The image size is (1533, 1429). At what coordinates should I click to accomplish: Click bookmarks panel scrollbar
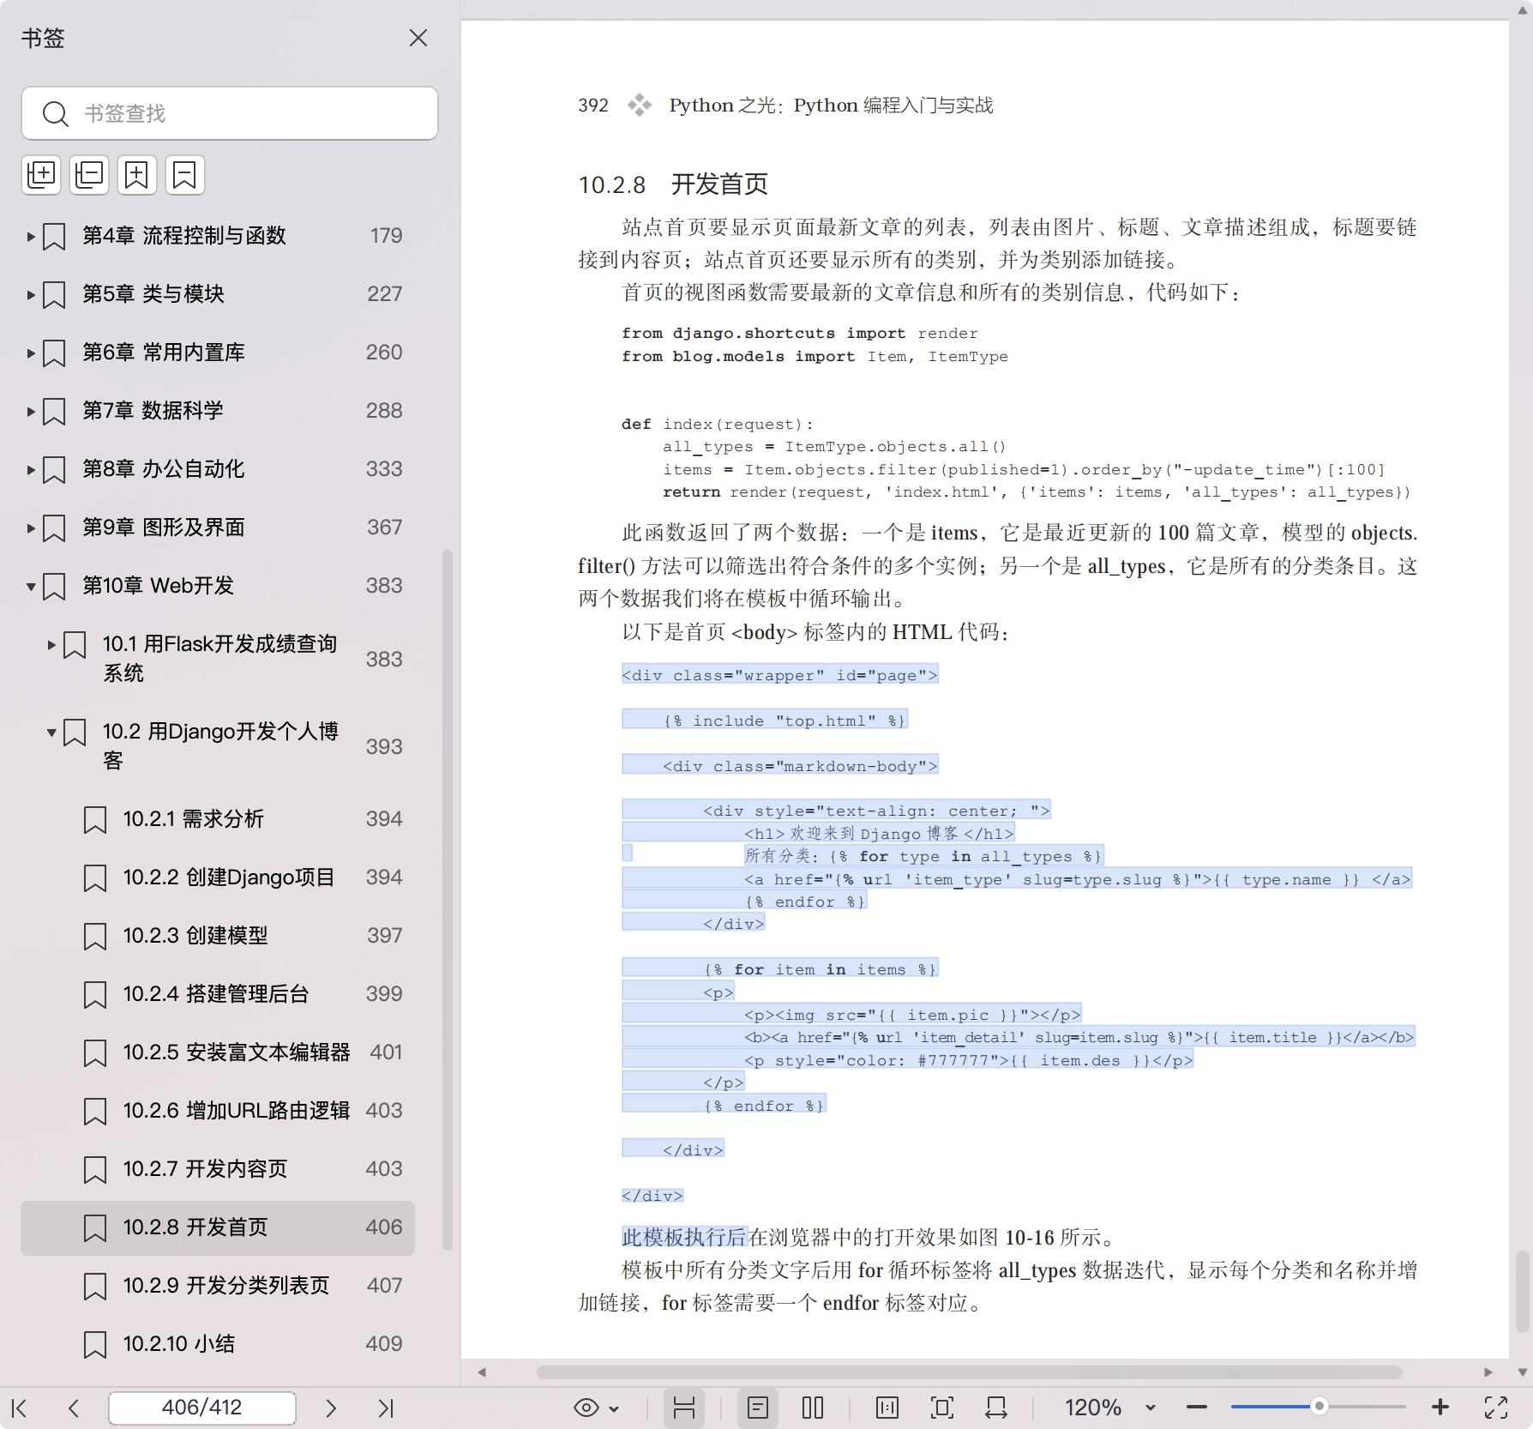click(x=448, y=899)
